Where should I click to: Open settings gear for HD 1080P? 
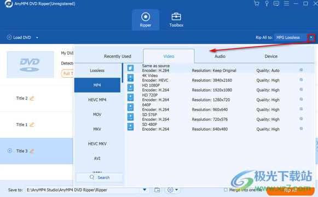coord(301,89)
